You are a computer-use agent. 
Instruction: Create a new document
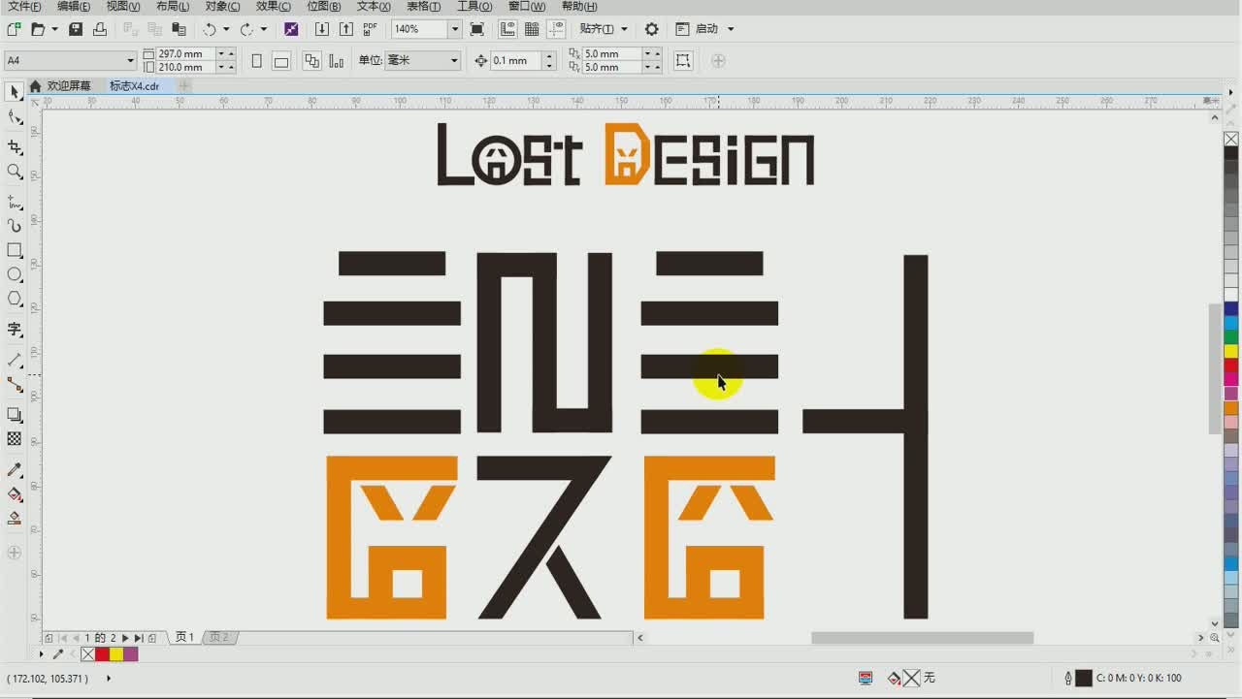tap(14, 29)
